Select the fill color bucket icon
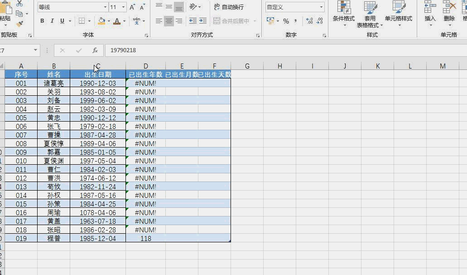Image resolution: width=467 pixels, height=275 pixels. tap(101, 21)
